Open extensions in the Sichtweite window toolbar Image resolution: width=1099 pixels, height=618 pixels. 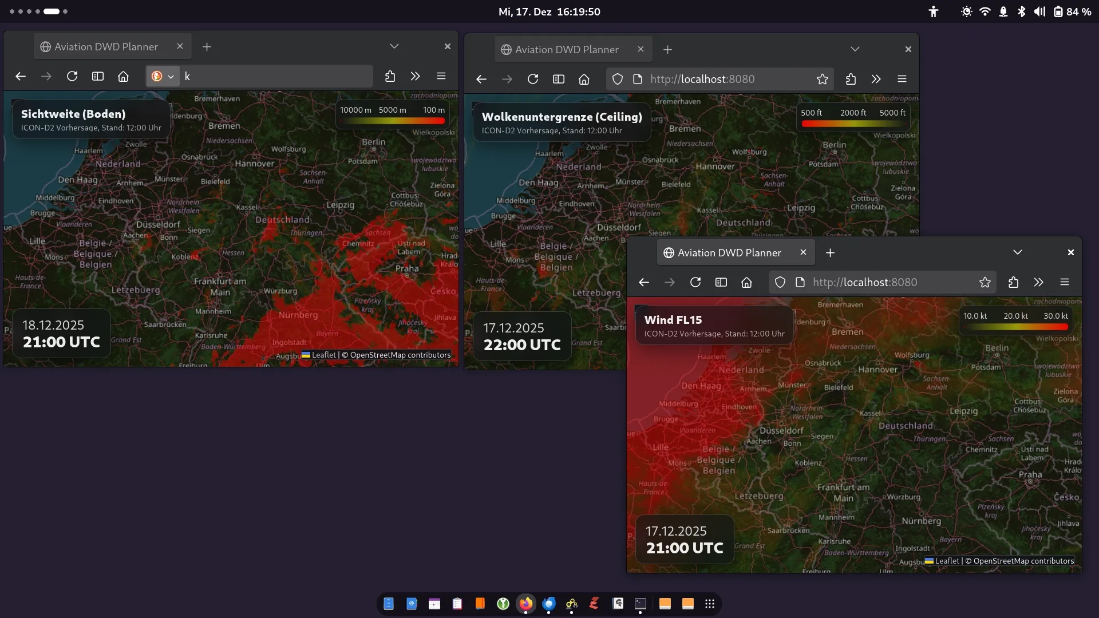pos(390,76)
